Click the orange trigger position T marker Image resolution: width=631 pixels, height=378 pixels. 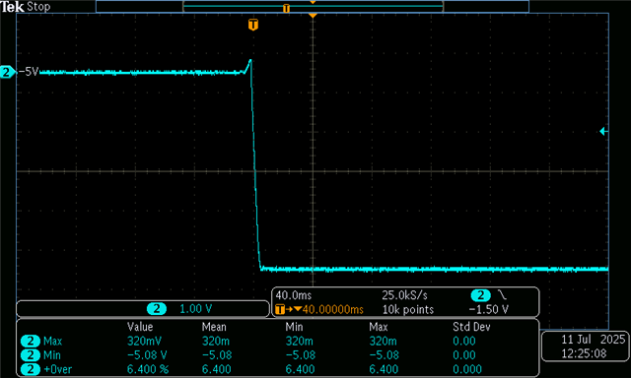coord(252,25)
